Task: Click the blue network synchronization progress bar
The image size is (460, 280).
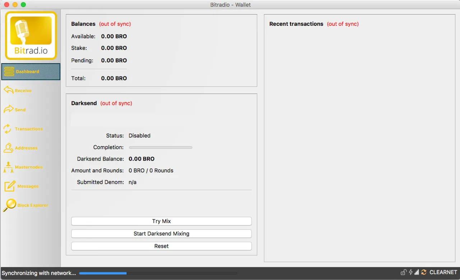Action: coord(158,273)
